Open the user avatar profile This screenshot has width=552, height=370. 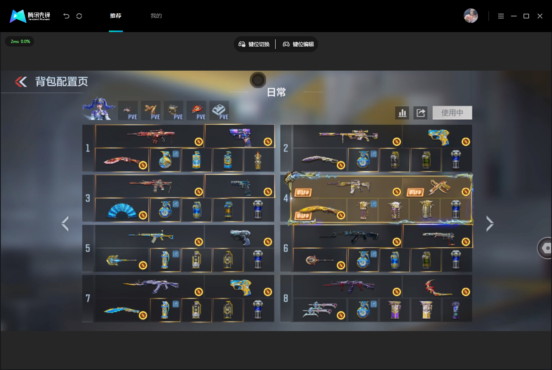click(471, 16)
